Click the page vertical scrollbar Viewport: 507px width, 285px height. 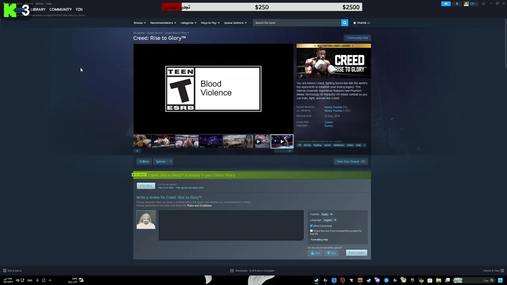(x=505, y=44)
